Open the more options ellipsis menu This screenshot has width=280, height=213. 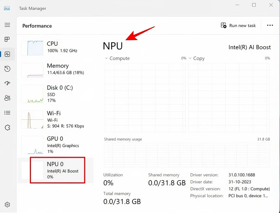pos(270,25)
